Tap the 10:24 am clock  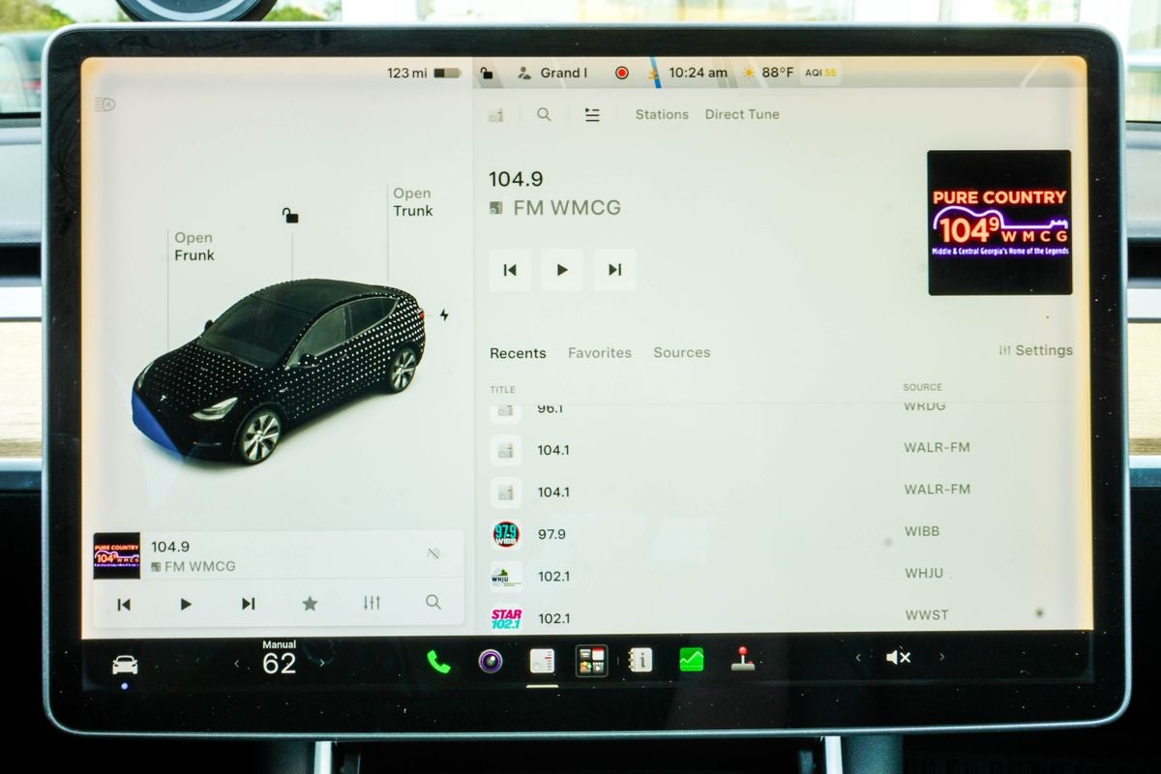698,73
